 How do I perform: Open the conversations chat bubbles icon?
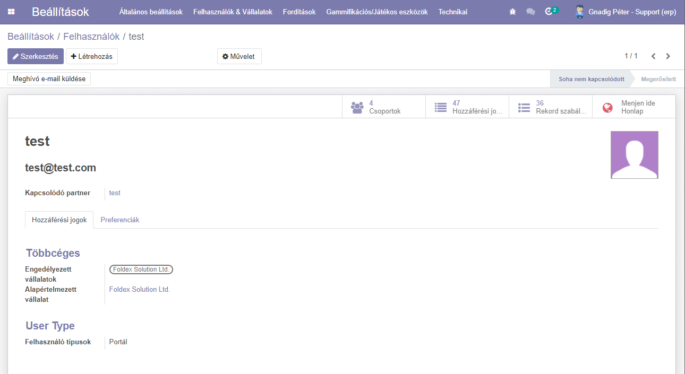pos(530,12)
